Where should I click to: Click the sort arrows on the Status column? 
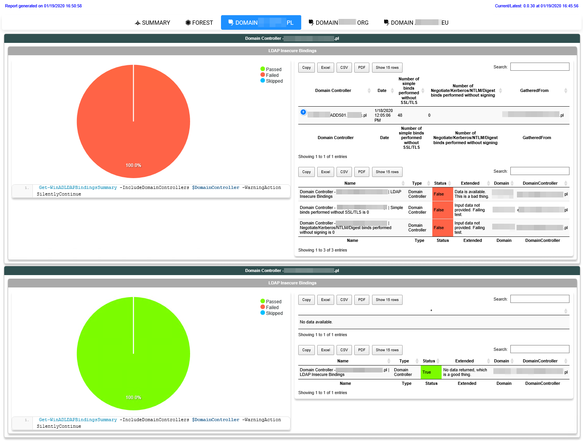450,183
